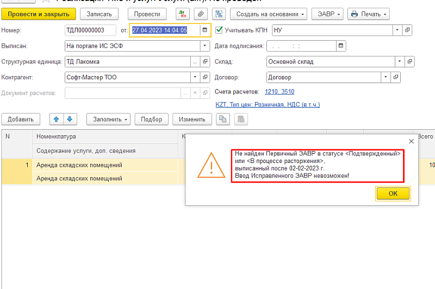Click the paperclip attachments icon
This screenshot has height=289, width=435.
[200, 14]
